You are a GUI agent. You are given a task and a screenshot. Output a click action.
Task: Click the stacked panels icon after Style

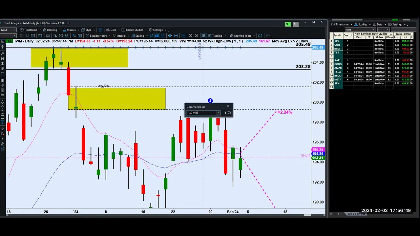(x=100, y=30)
